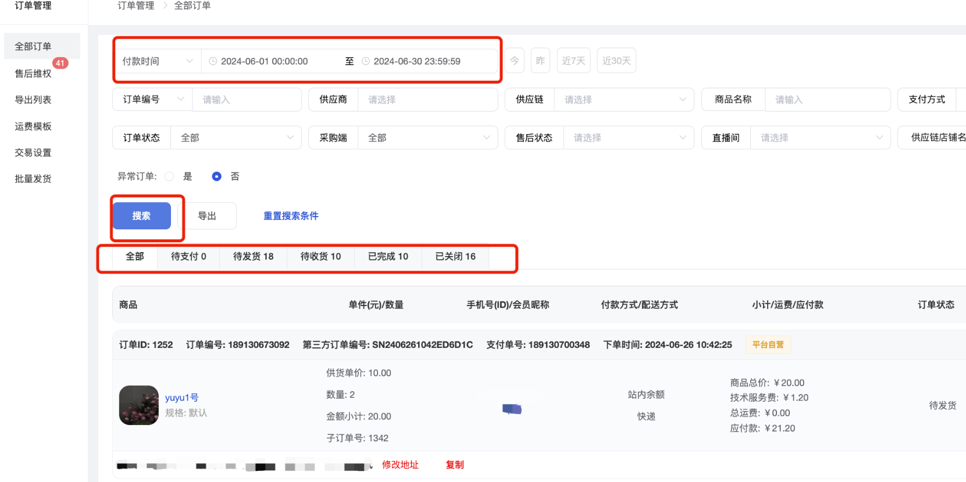The height and width of the screenshot is (482, 966).
Task: Click the 平台自营 tag on the order
Action: pyautogui.click(x=768, y=345)
